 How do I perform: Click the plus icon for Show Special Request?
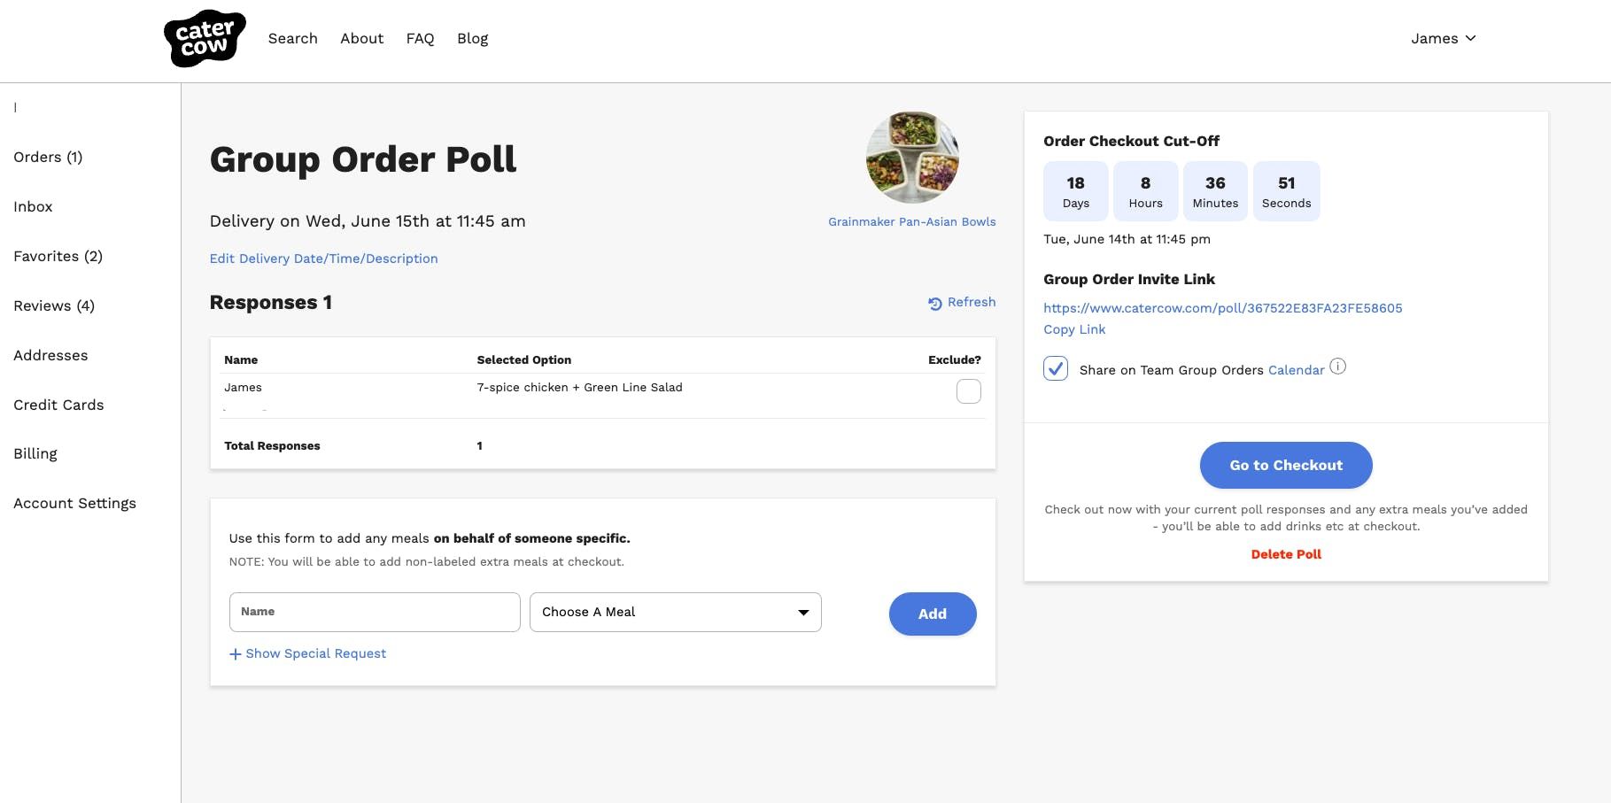[x=235, y=654]
